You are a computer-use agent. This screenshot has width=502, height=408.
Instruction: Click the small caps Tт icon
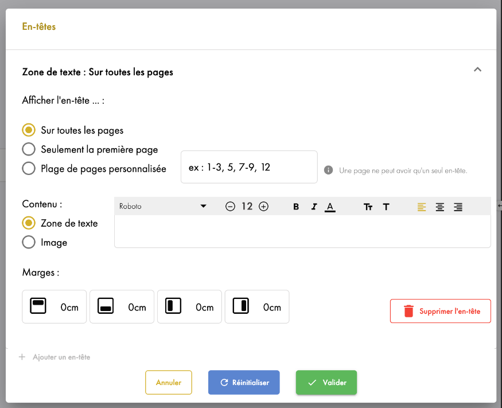(x=368, y=207)
